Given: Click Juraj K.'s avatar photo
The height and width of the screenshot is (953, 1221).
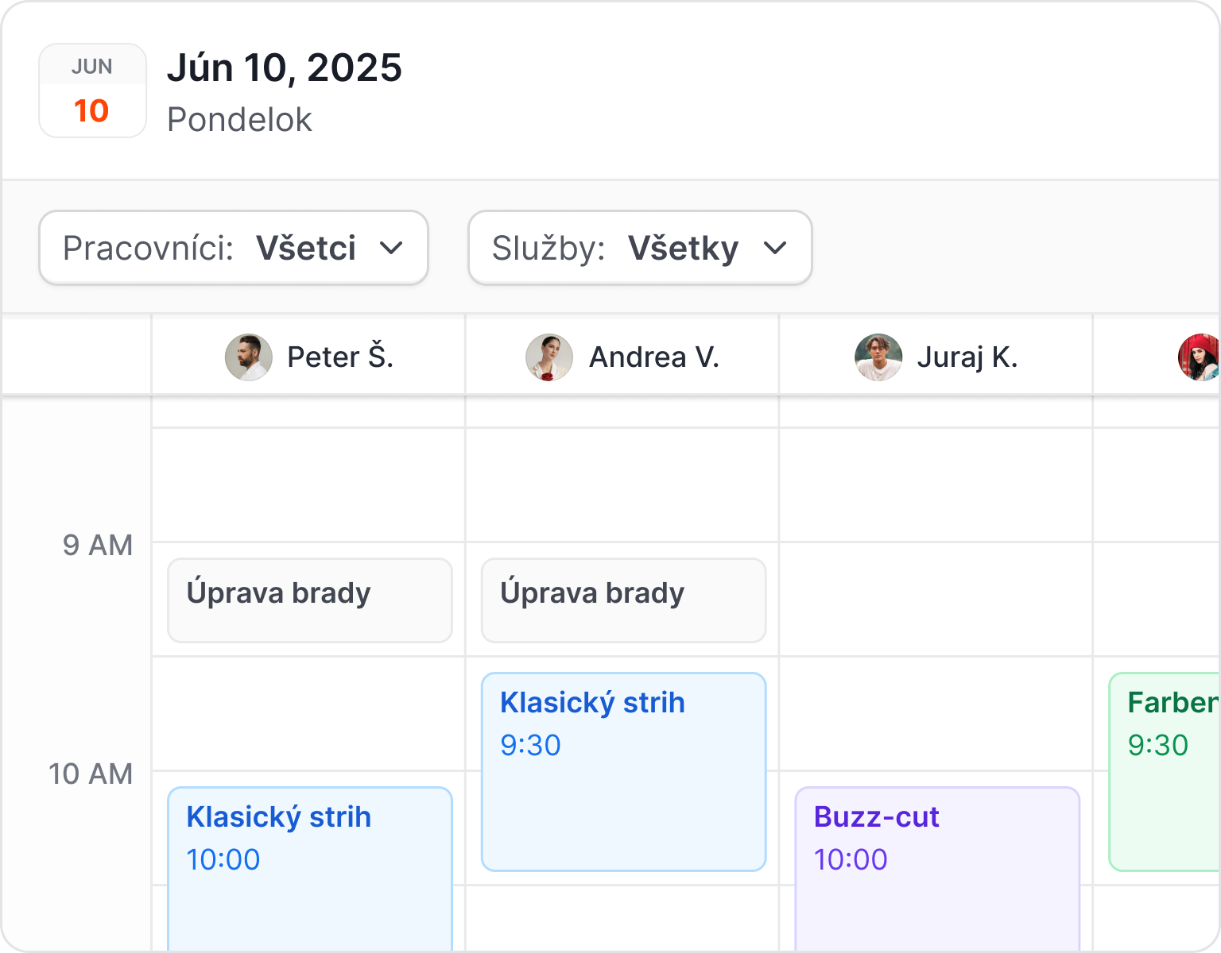Looking at the screenshot, I should pos(878,357).
